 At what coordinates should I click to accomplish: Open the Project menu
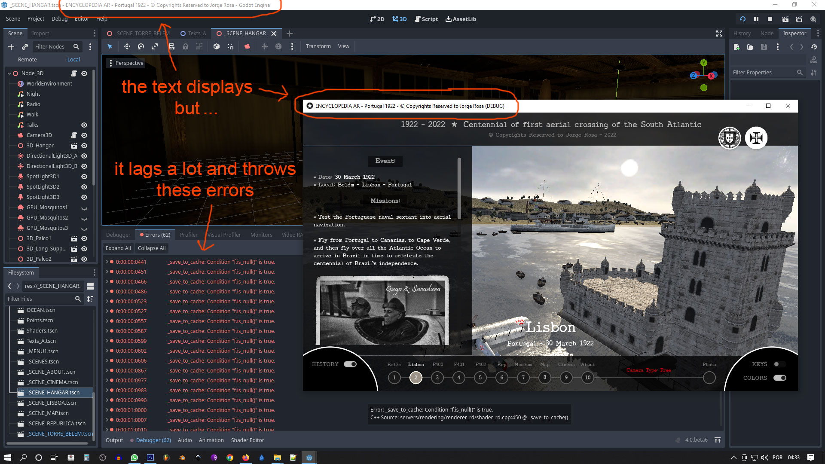click(x=36, y=18)
